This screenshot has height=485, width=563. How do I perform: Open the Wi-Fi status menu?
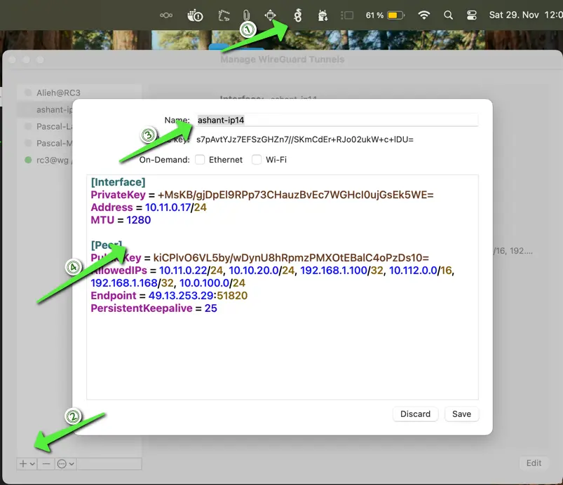point(423,15)
